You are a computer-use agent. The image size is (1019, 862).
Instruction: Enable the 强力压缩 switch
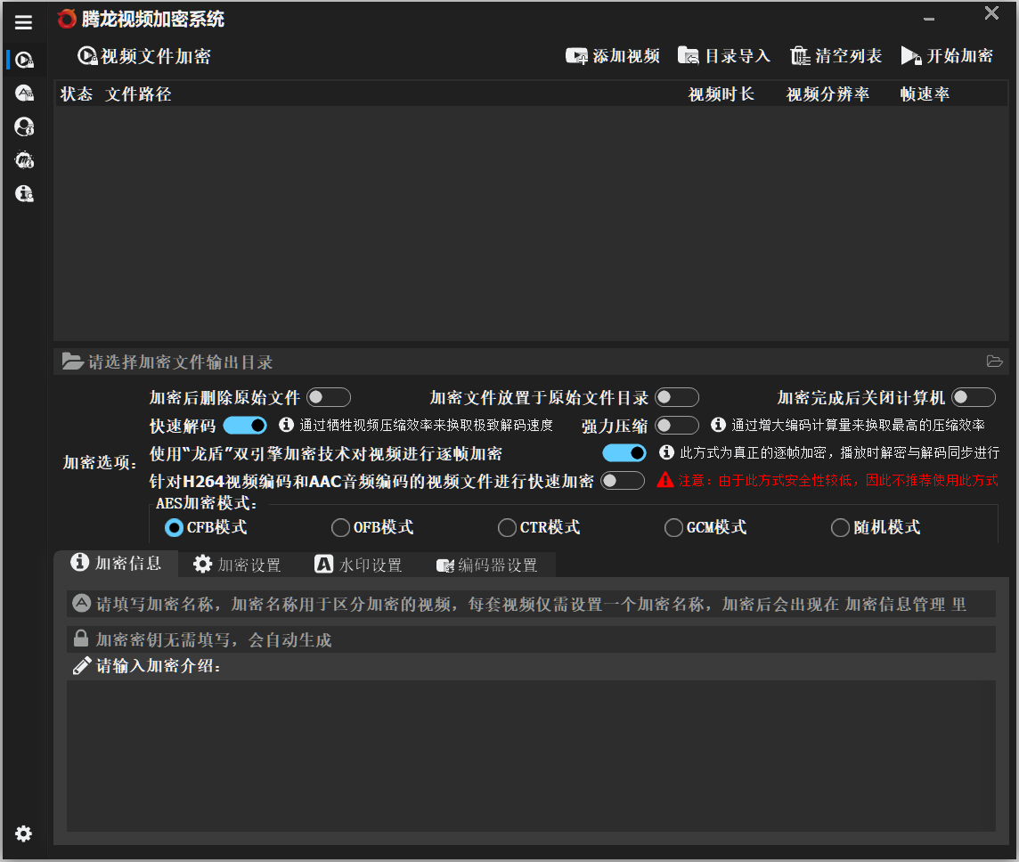click(x=677, y=426)
